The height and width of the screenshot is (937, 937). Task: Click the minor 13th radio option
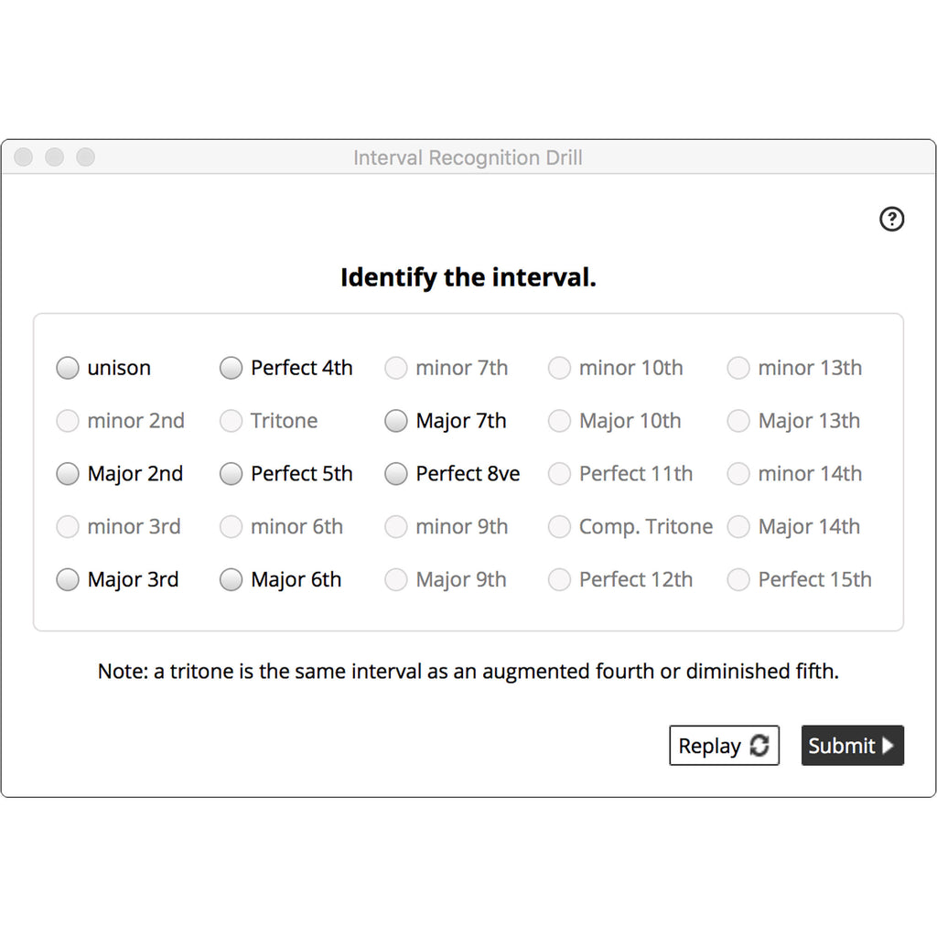point(738,368)
